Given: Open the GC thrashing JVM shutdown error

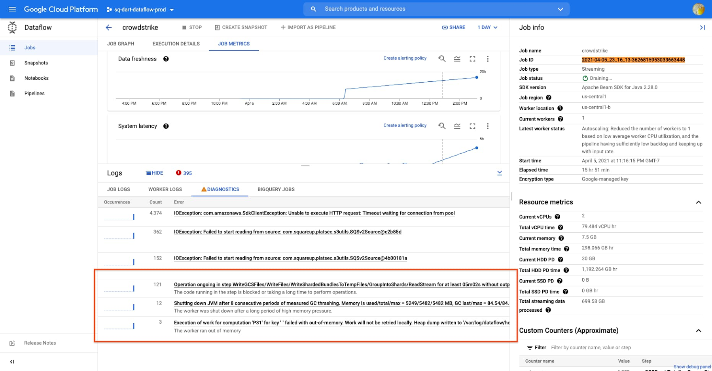Looking at the screenshot, I should coord(341,303).
